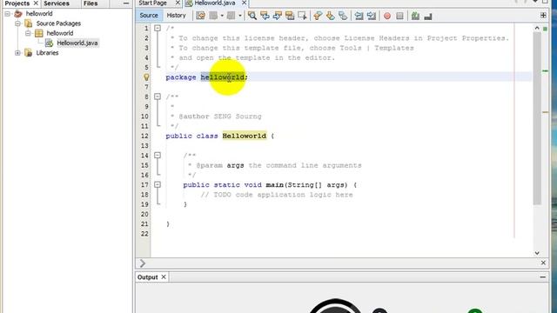Select the Libraries tree item label
This screenshot has width=557, height=313.
coord(47,53)
